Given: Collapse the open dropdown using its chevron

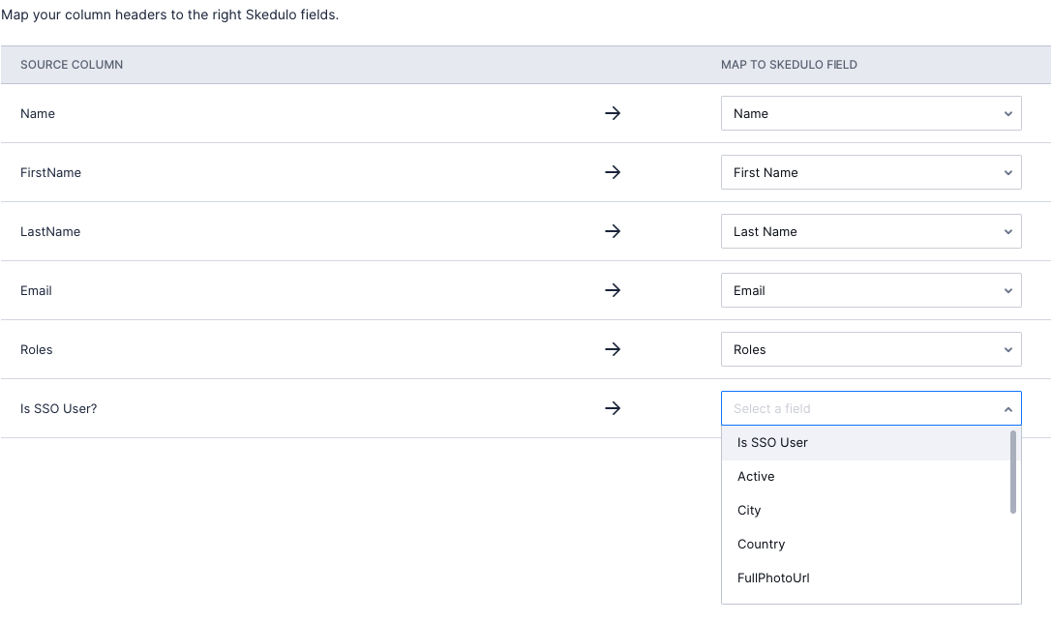Looking at the screenshot, I should tap(1009, 408).
